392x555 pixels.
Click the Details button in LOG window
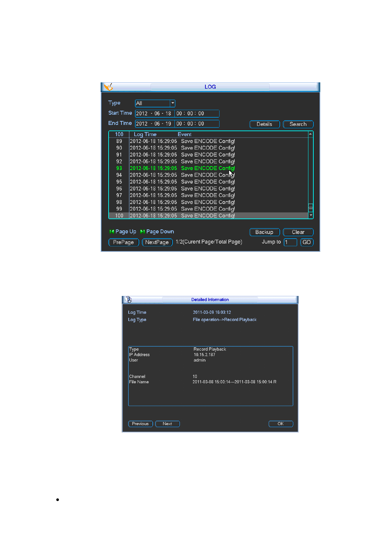(x=264, y=124)
